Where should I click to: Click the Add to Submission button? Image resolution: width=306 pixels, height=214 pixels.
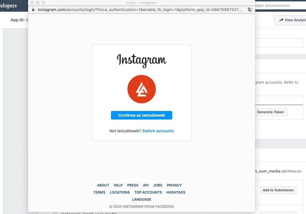278,190
